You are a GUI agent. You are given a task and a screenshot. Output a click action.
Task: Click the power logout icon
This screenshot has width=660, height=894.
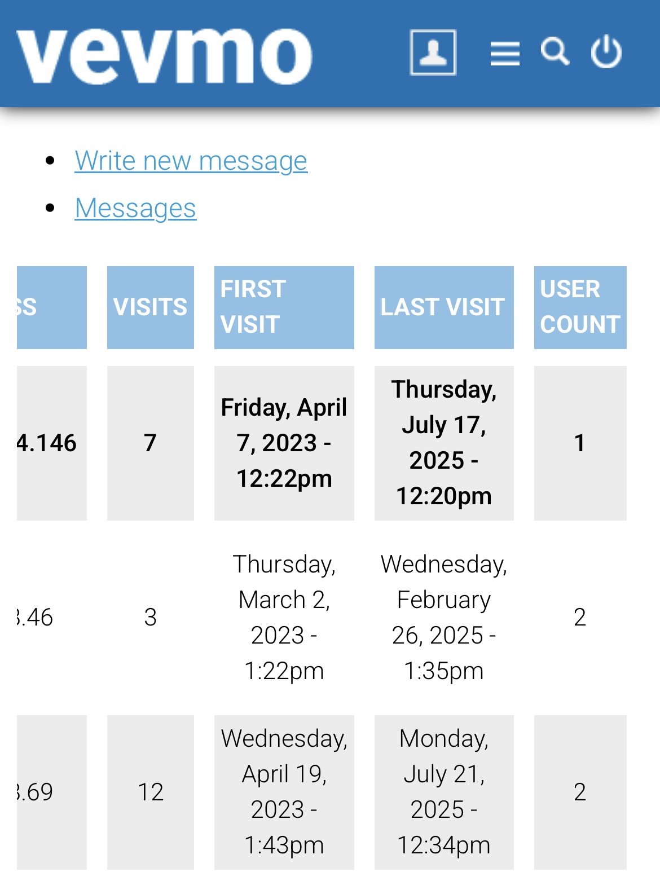click(x=606, y=51)
